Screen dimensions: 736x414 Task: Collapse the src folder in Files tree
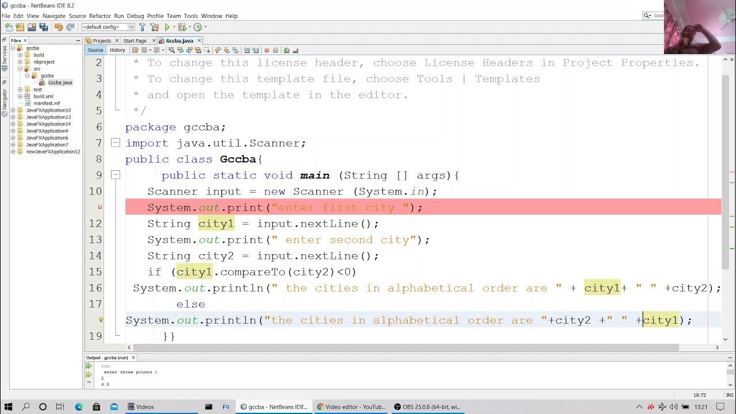[20, 69]
